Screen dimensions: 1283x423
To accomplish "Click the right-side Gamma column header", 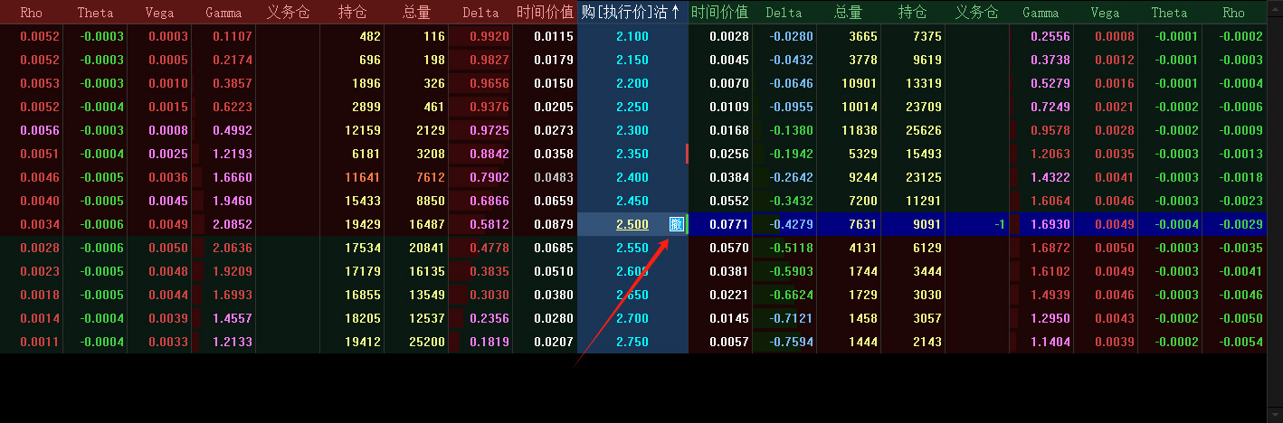I will tap(1041, 13).
